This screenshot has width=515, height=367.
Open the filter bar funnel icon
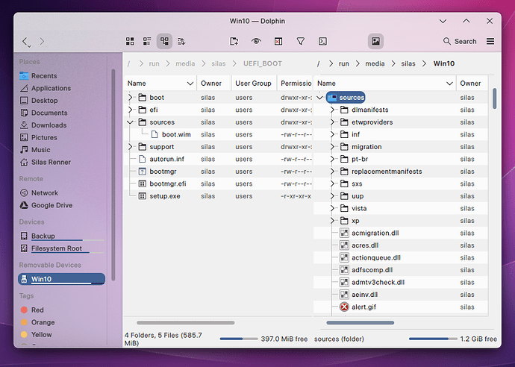pyautogui.click(x=301, y=41)
